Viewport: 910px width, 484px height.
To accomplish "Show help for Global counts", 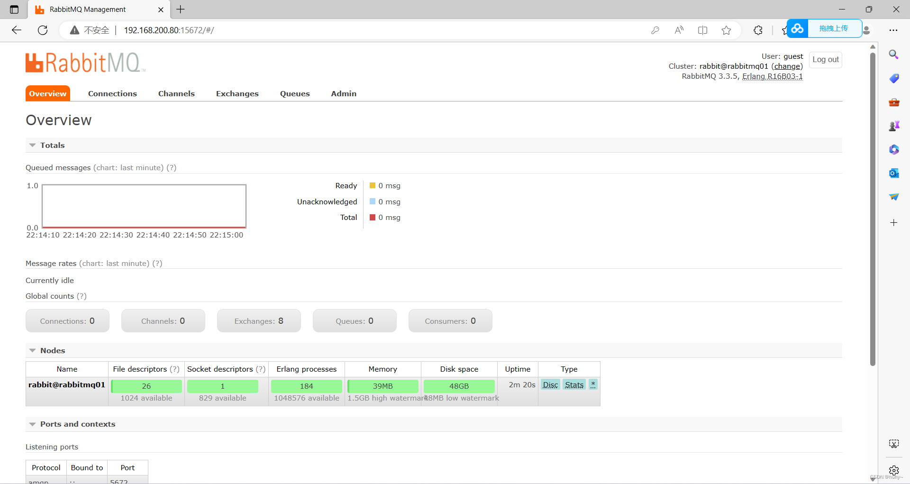I will pos(82,296).
